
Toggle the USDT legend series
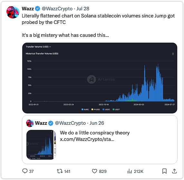click(116, 110)
